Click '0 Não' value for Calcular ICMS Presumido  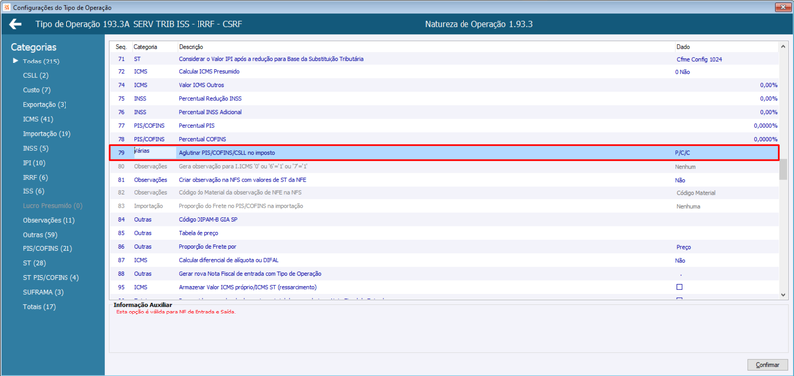pyautogui.click(x=682, y=72)
